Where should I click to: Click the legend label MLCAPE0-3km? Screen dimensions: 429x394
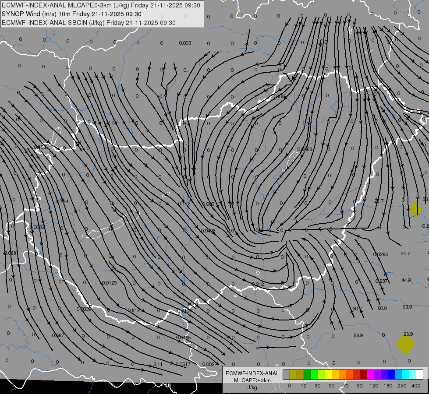(252, 380)
